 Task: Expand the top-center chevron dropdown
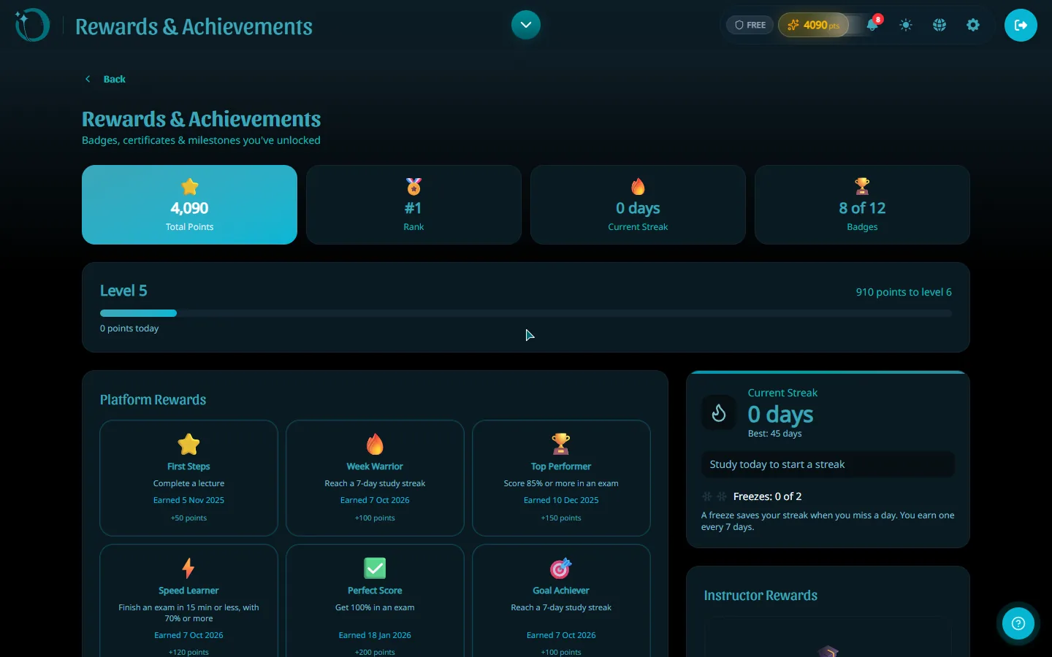click(x=526, y=25)
